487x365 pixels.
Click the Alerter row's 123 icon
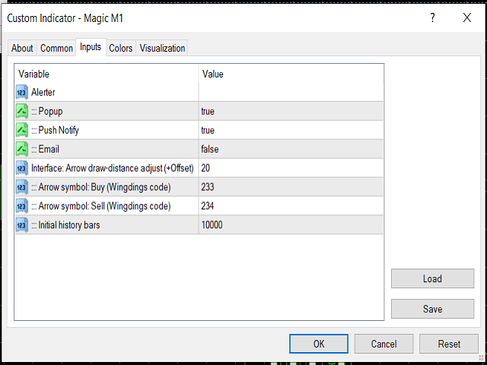pos(22,92)
